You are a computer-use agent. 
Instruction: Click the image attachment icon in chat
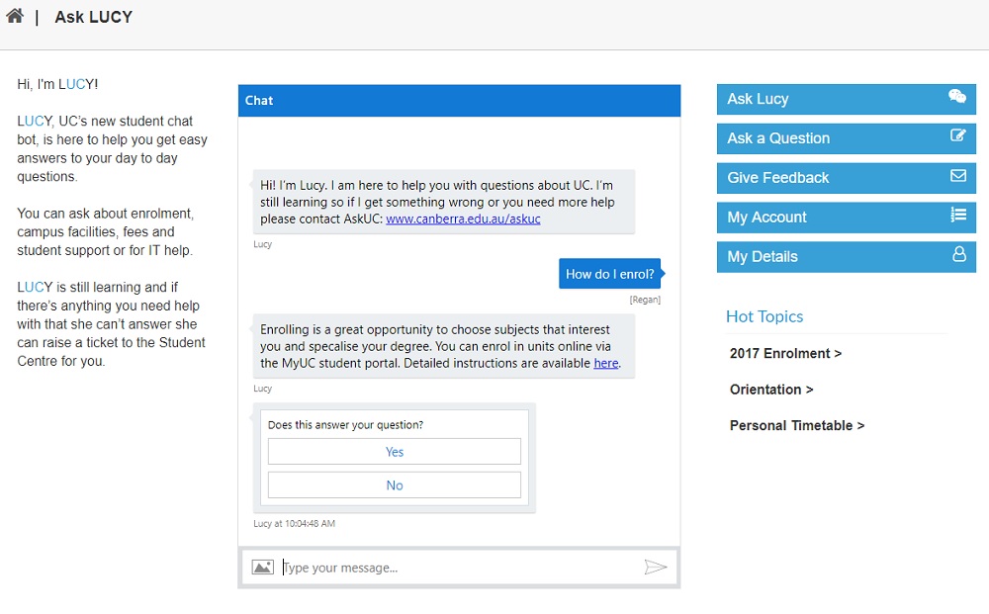(262, 568)
